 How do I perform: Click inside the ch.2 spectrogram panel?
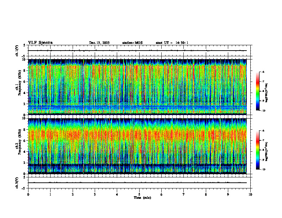137,146
